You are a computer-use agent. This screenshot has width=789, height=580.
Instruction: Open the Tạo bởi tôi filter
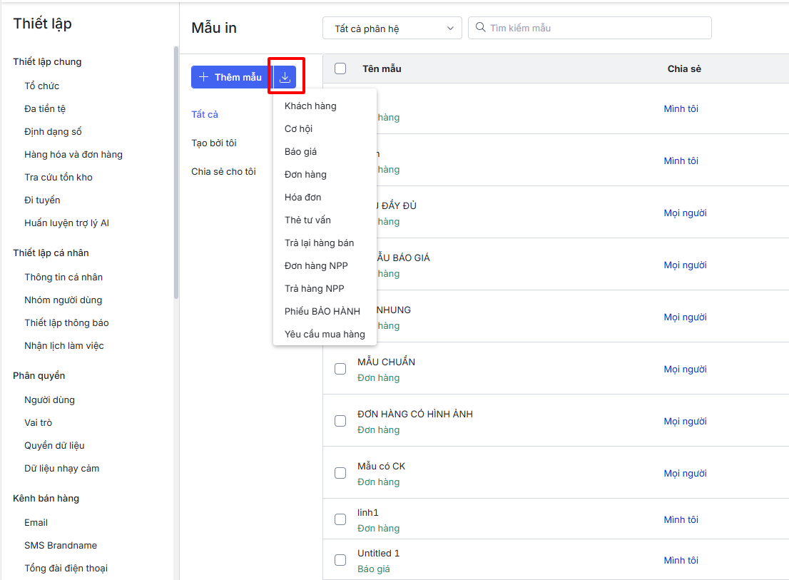pyautogui.click(x=214, y=143)
